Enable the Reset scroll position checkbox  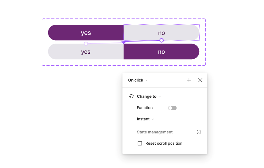140,143
